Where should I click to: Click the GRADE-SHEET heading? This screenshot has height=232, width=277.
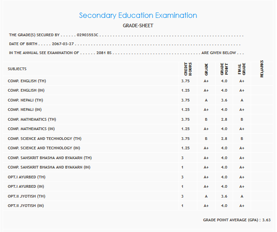tap(138, 25)
